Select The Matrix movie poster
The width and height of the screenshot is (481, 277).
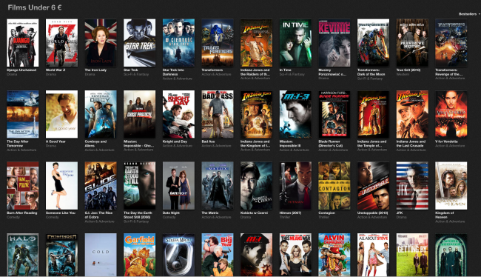(218, 186)
